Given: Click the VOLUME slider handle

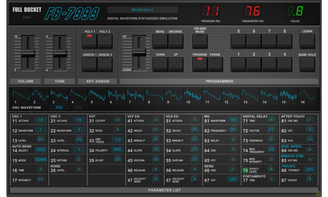Looking at the screenshot, I should (x=28, y=53).
